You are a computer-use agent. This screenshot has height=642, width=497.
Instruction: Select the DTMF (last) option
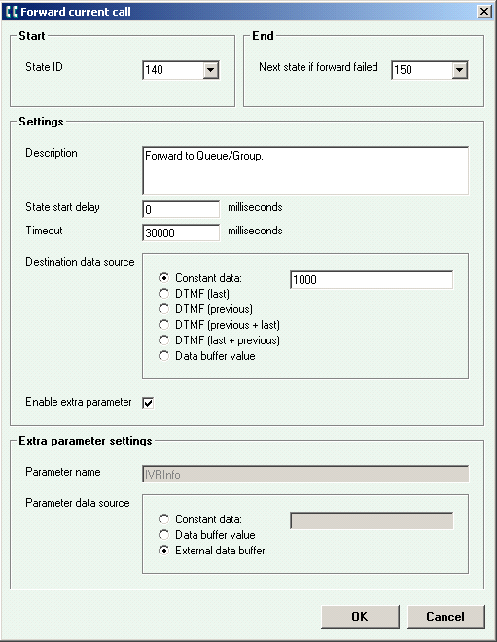click(163, 294)
